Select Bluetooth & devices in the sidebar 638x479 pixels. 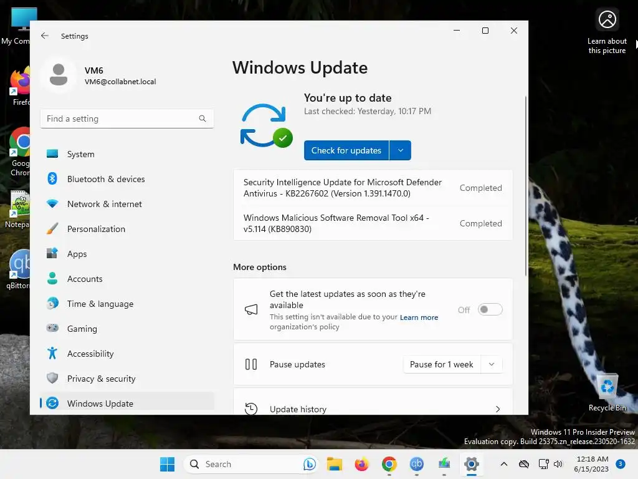127,179
